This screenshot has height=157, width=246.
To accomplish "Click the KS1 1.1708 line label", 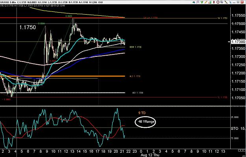I will 138,93.
